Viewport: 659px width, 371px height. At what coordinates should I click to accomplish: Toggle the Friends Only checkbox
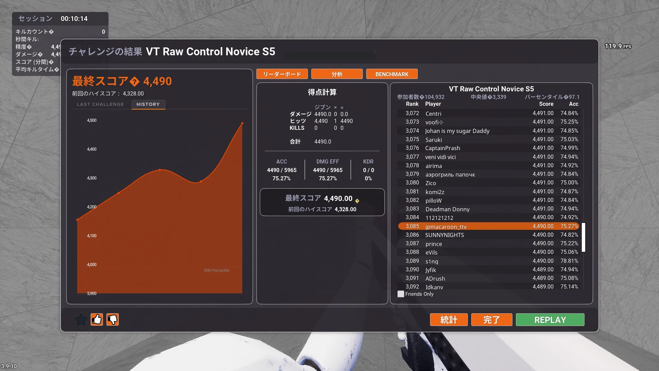tap(401, 294)
